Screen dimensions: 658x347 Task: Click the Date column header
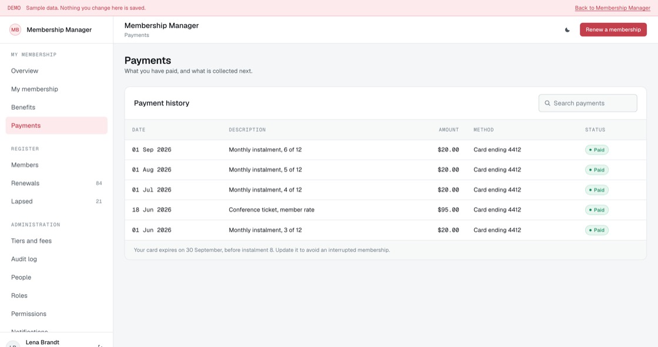(139, 130)
